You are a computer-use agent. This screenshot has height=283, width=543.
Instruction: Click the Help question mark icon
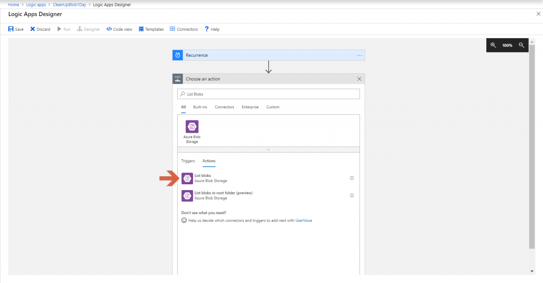pyautogui.click(x=207, y=29)
